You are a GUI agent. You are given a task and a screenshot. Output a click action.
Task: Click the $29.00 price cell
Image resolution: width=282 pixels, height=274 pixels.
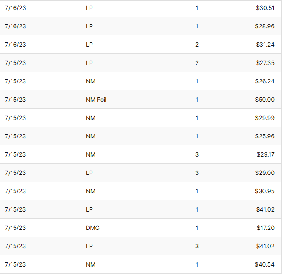(265, 173)
